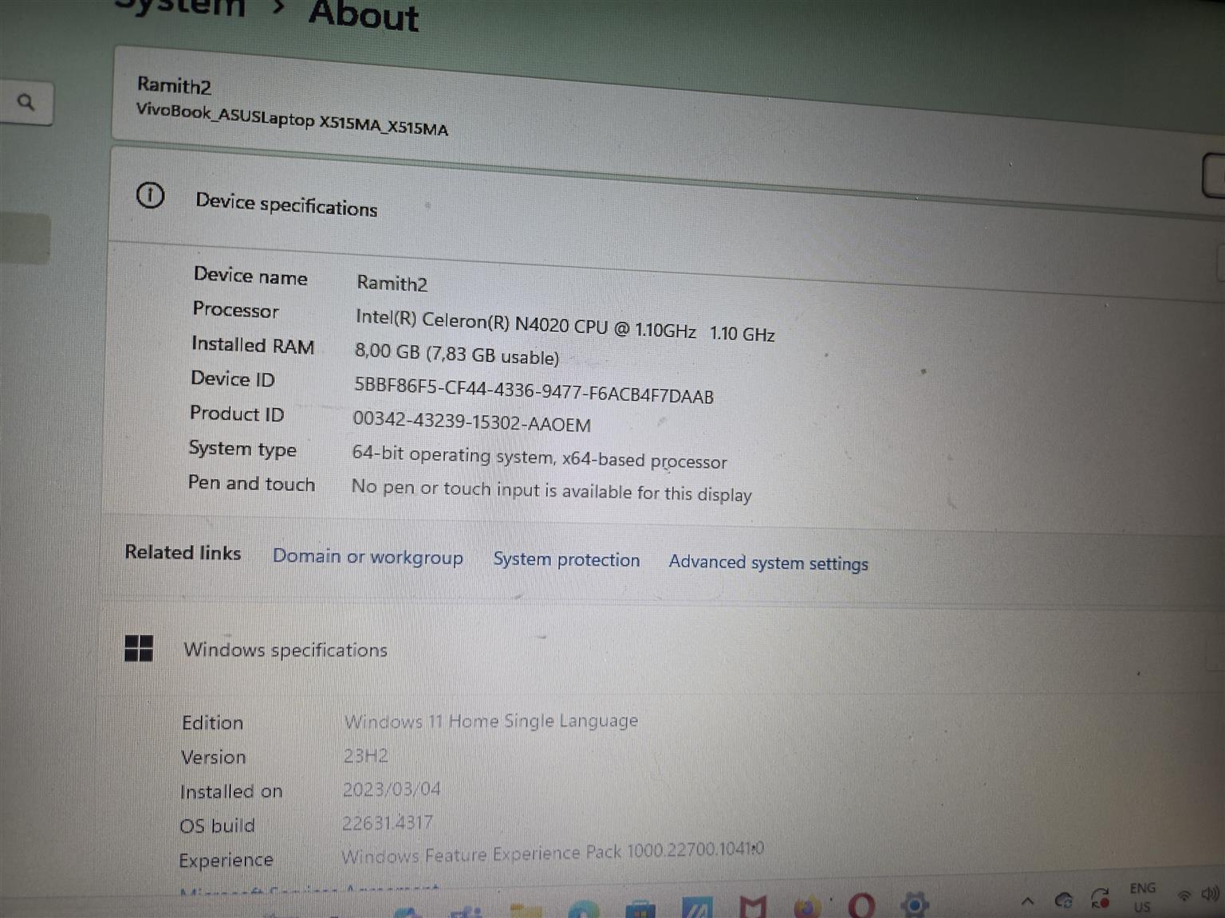
Task: Click the search magnifier icon in sidebar
Action: tap(26, 102)
